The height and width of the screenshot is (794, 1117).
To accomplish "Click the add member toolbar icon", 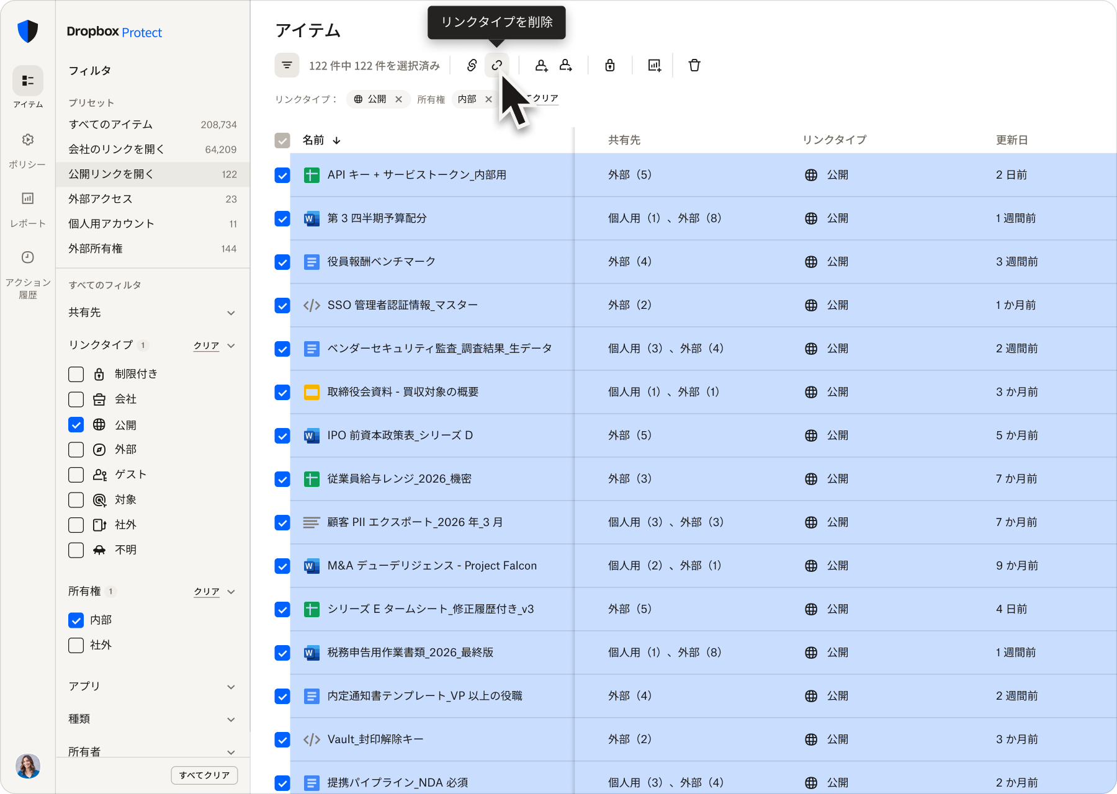I will point(542,65).
